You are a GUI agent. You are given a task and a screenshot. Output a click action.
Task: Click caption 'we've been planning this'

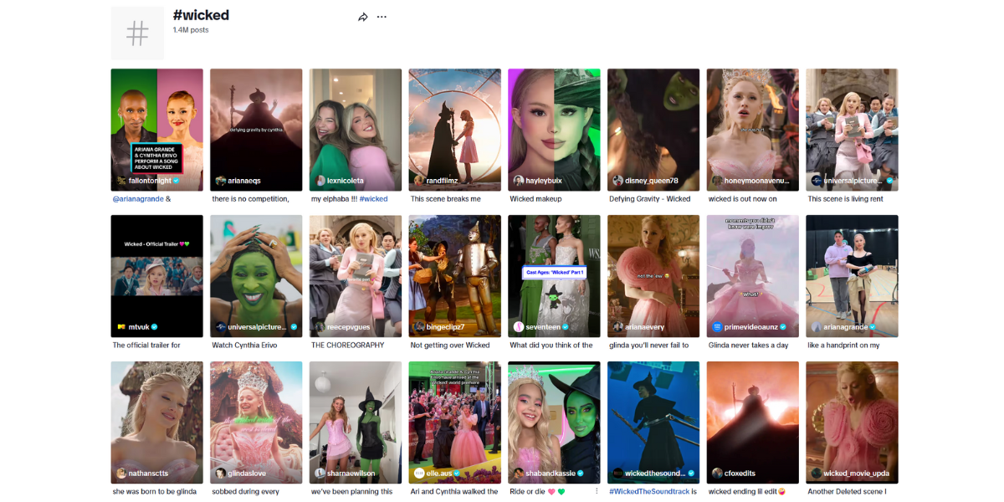click(x=352, y=492)
